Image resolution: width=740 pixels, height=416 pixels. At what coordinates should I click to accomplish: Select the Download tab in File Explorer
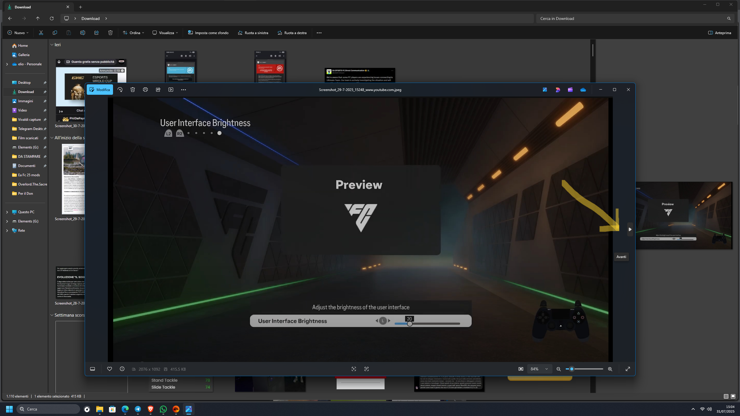(x=38, y=7)
